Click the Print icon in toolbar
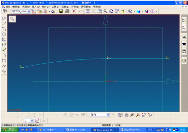 coord(67,11)
